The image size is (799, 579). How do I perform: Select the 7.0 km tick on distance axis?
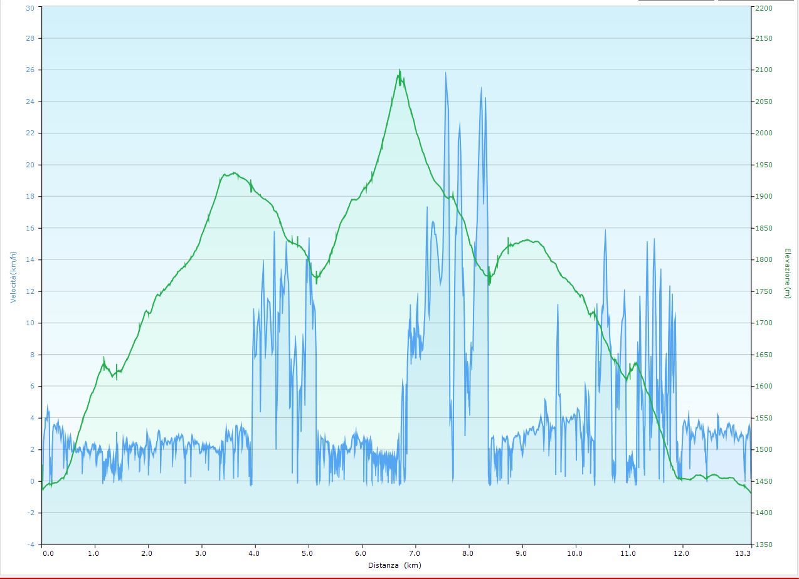pos(415,553)
